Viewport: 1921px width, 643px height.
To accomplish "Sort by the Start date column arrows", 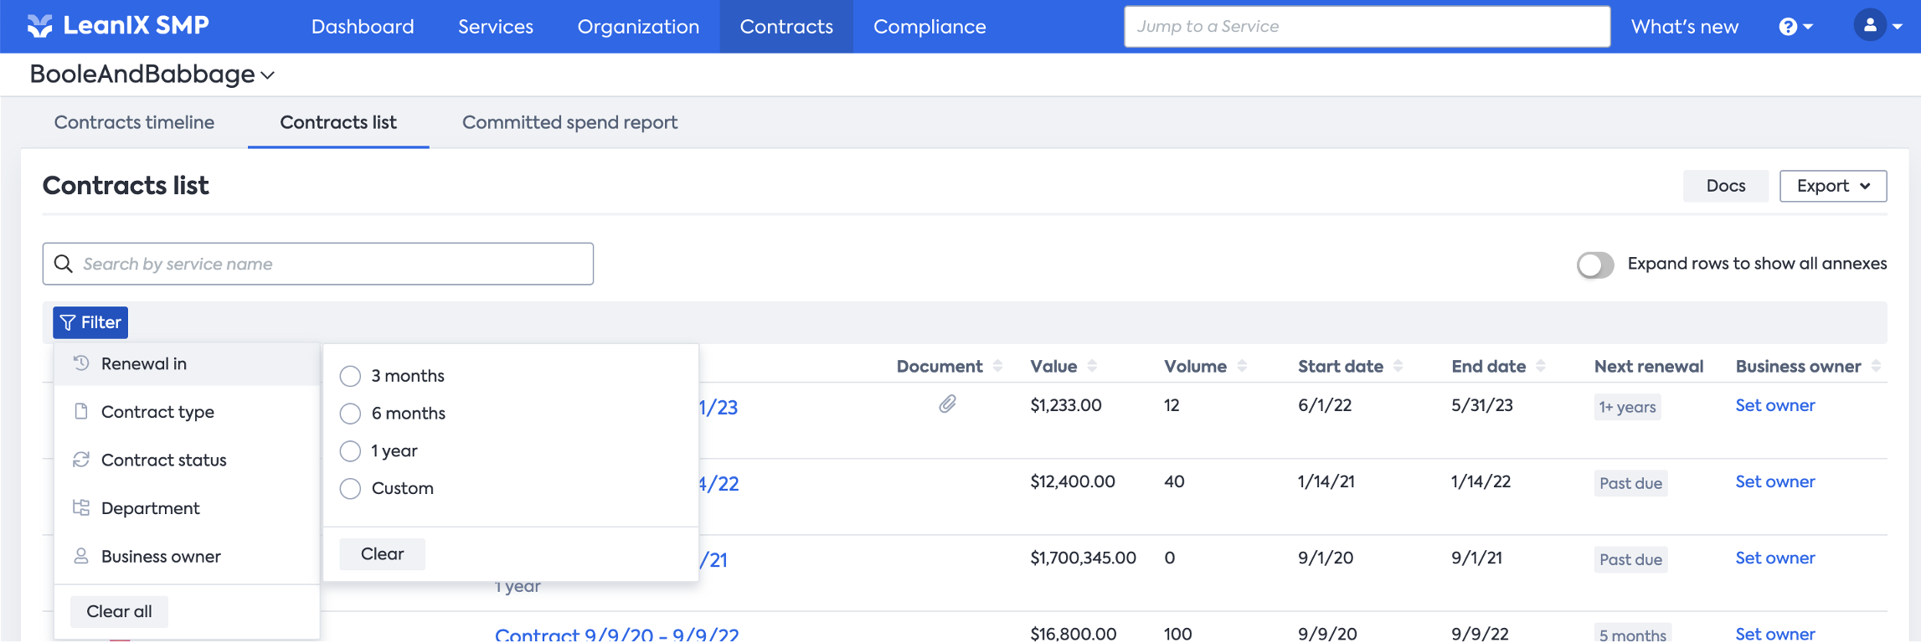I will click(x=1398, y=366).
